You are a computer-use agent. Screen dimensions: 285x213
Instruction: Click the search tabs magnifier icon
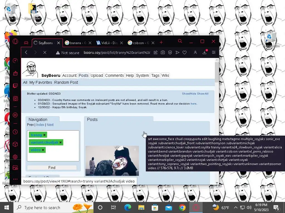(x=180, y=41)
